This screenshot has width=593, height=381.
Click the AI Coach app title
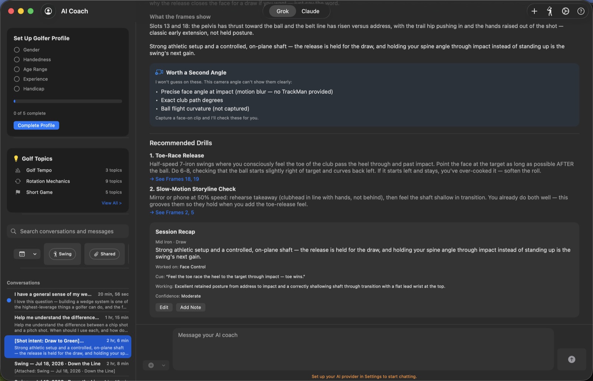click(74, 11)
